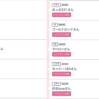Click the pink ヘブンネット会員 badge under 好きloveさん

62,94
